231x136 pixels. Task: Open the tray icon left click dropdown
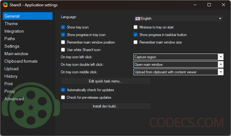click(178, 57)
